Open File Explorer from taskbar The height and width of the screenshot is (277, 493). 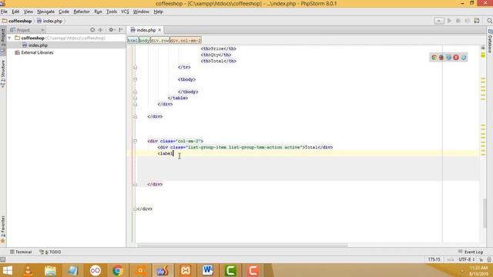point(50,270)
